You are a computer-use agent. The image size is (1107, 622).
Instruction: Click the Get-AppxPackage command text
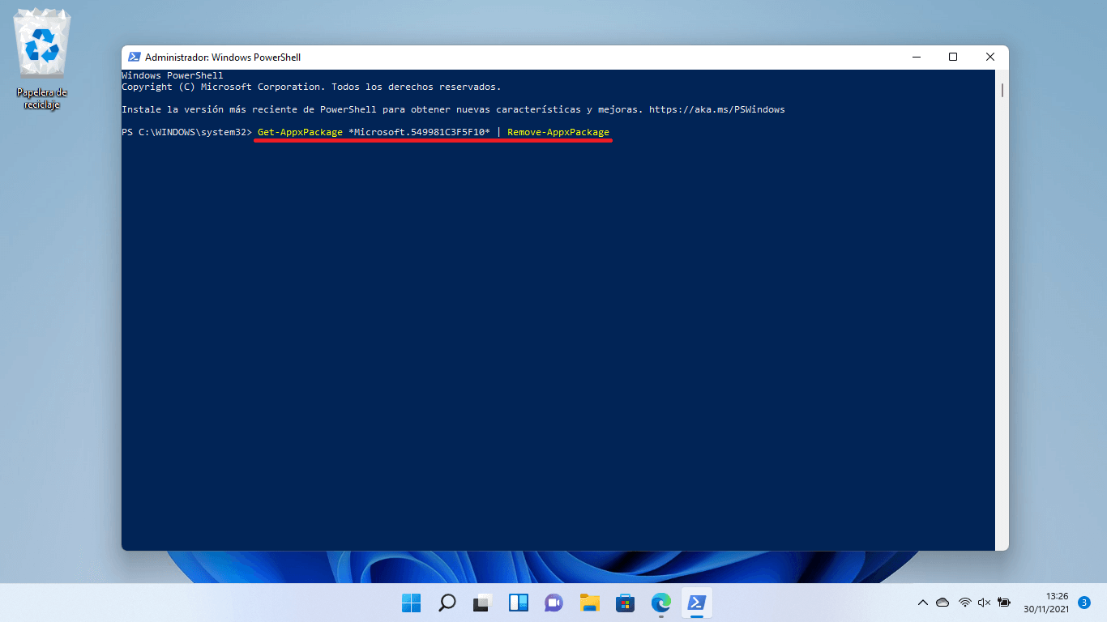[x=300, y=132]
